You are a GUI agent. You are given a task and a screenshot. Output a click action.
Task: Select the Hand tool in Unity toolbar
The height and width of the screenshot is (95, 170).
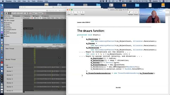coord(6,13)
